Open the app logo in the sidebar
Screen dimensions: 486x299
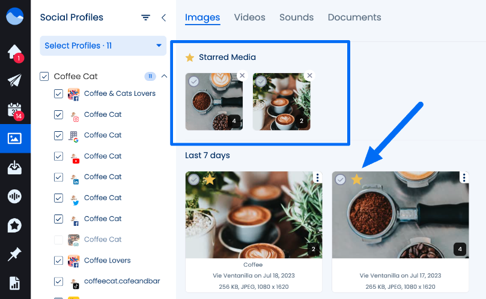[14, 16]
